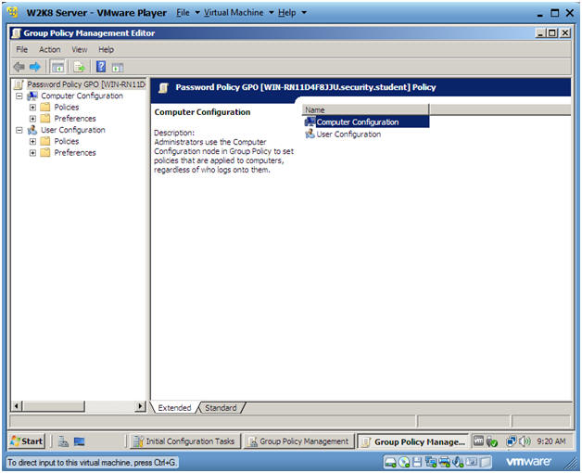582x473 pixels.
Task: Click the Name column header
Action: tap(366, 110)
